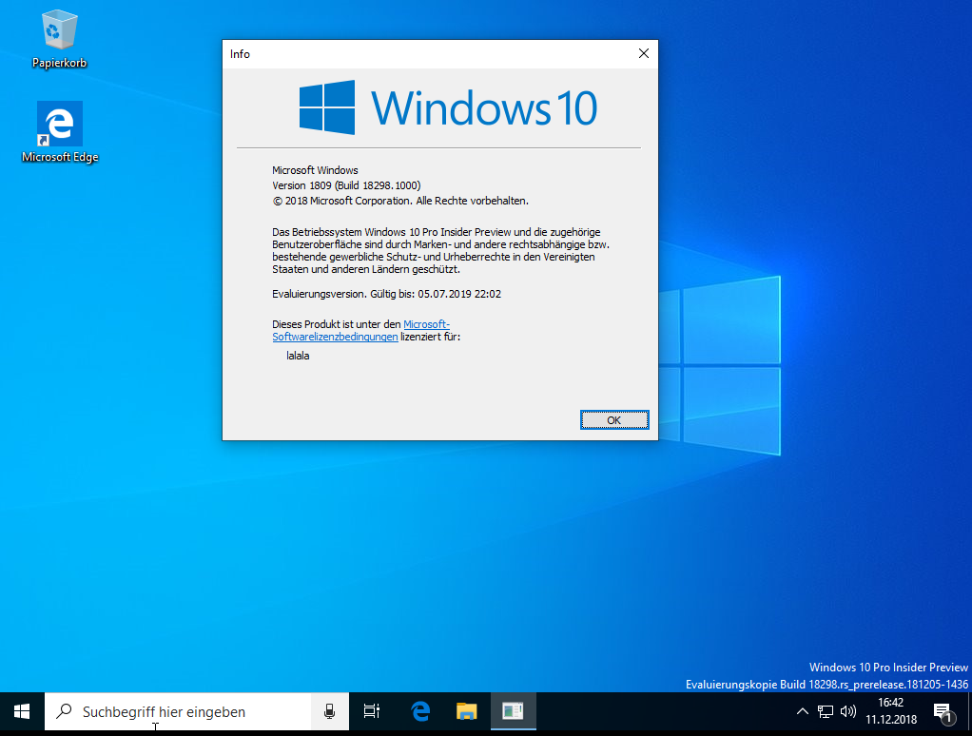Open Task View in the taskbar

pos(371,712)
